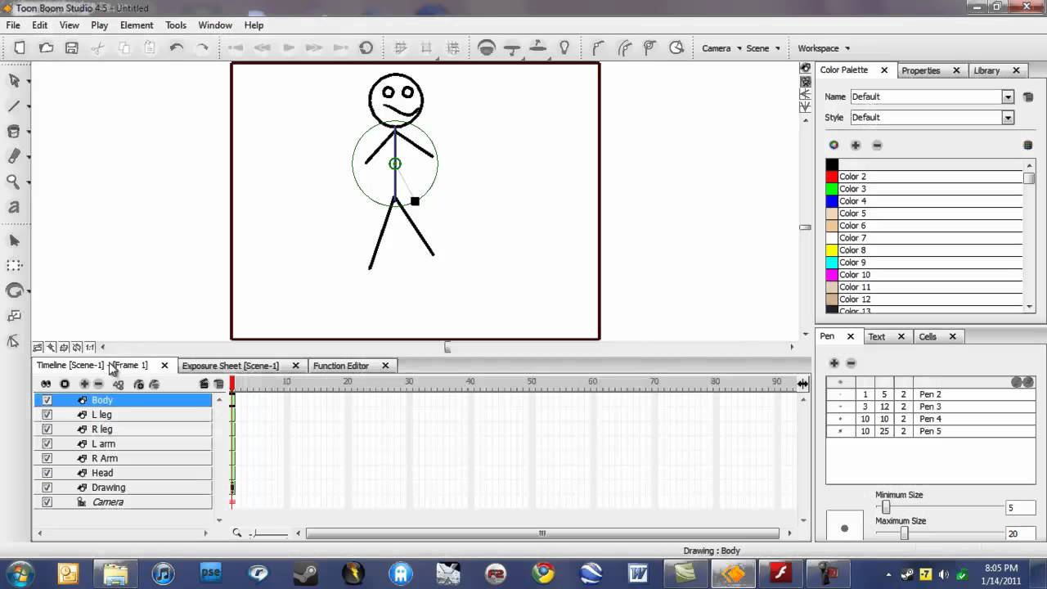Click the Light table lightbulb icon
Image resolution: width=1047 pixels, height=589 pixels.
point(564,48)
